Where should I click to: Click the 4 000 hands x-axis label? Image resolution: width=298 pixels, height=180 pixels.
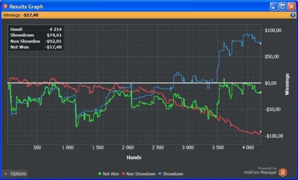point(248,148)
